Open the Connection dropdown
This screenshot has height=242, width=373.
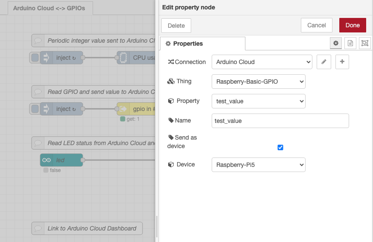tap(262, 62)
